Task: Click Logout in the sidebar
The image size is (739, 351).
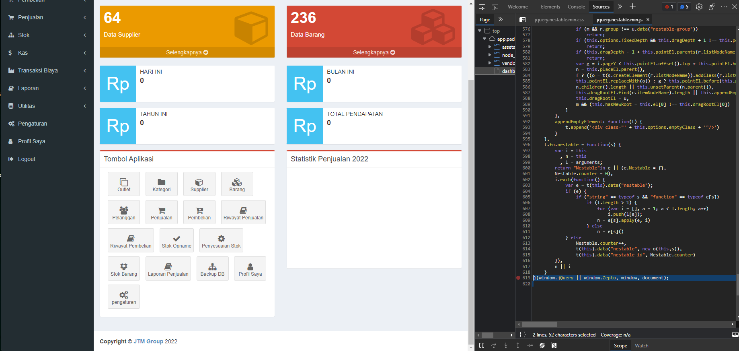Action: click(27, 159)
